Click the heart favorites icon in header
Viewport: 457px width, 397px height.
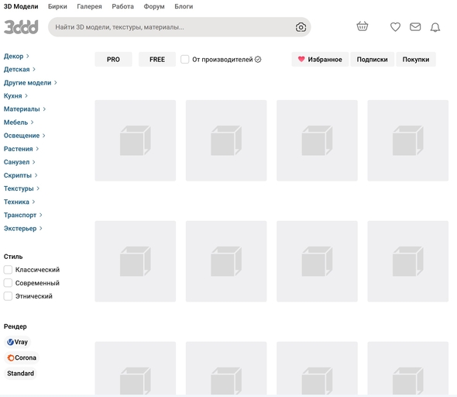click(x=395, y=27)
